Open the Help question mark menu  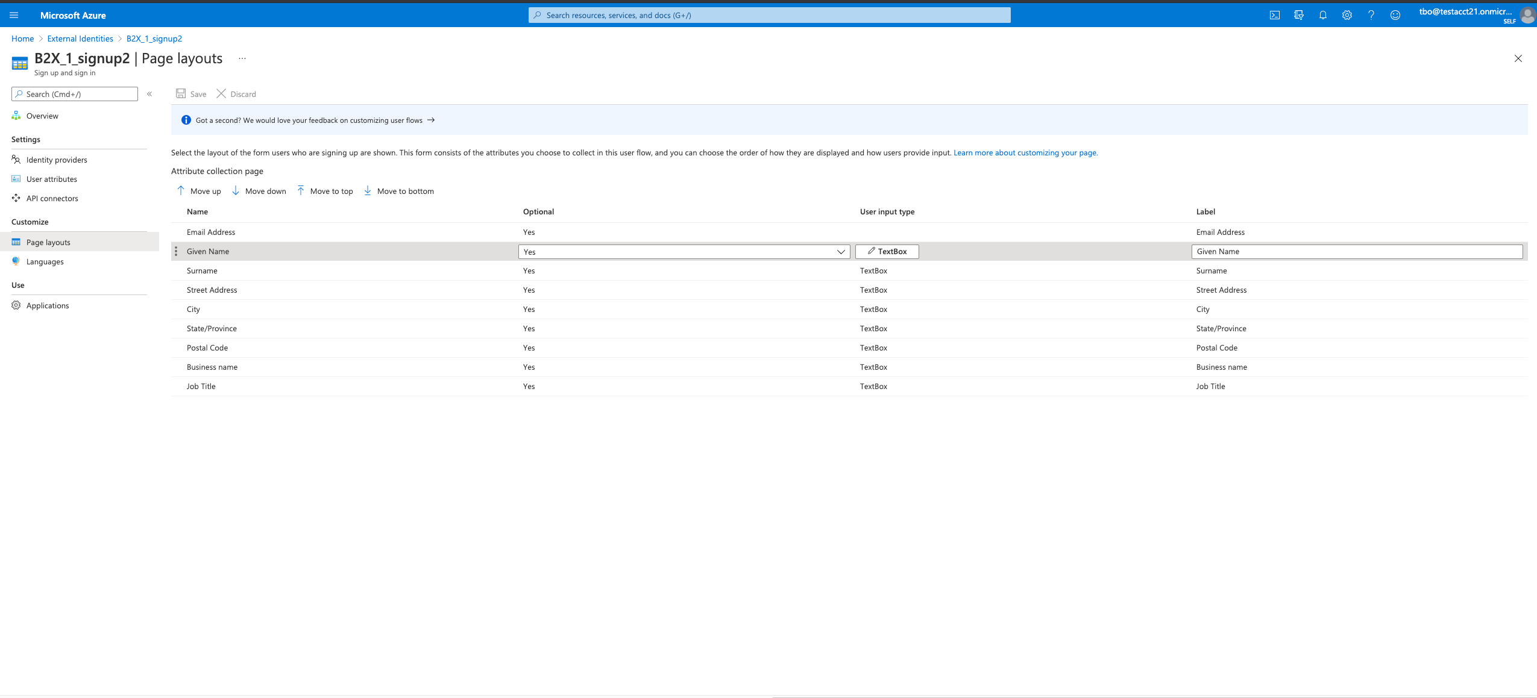pos(1371,14)
